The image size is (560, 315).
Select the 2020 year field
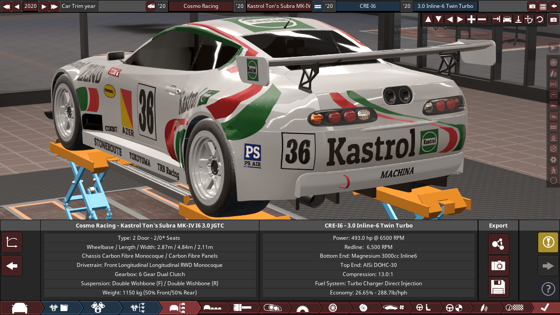click(30, 6)
